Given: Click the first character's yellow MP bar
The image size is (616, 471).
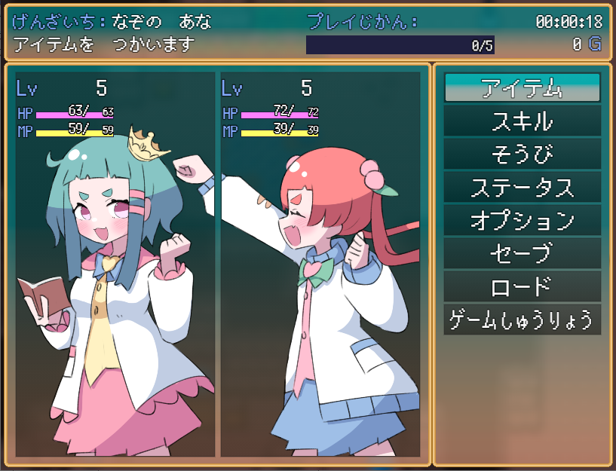Looking at the screenshot, I should click(75, 133).
